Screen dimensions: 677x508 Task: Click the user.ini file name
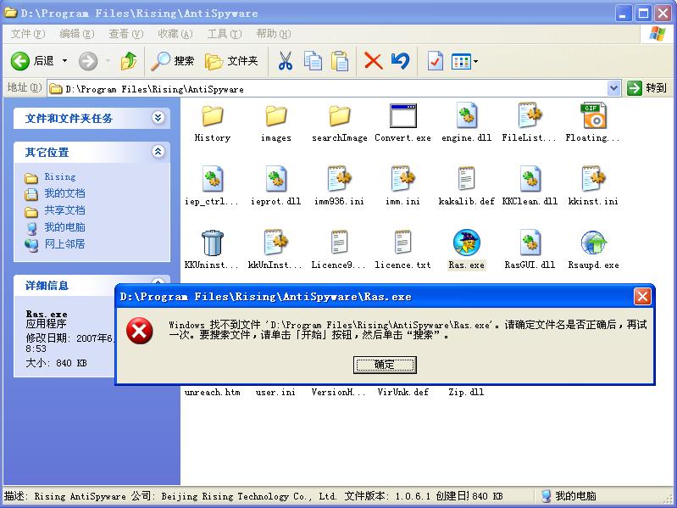coord(275,392)
